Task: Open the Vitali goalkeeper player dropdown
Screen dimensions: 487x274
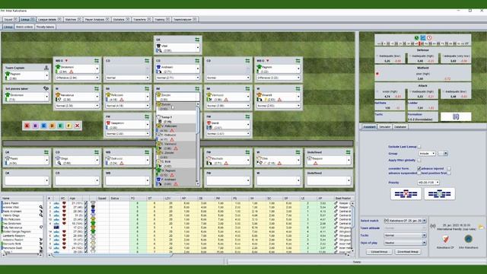Action: (178, 47)
